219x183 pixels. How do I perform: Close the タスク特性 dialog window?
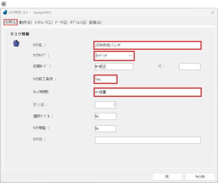tap(213, 13)
